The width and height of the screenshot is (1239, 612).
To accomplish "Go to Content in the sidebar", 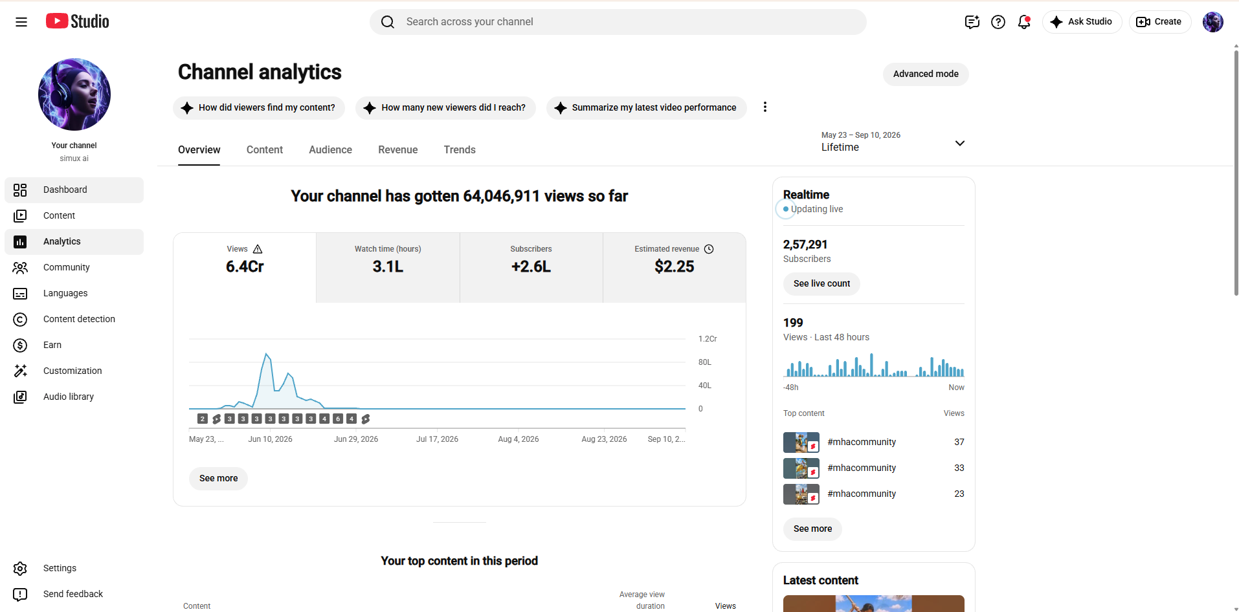I will 74,215.
